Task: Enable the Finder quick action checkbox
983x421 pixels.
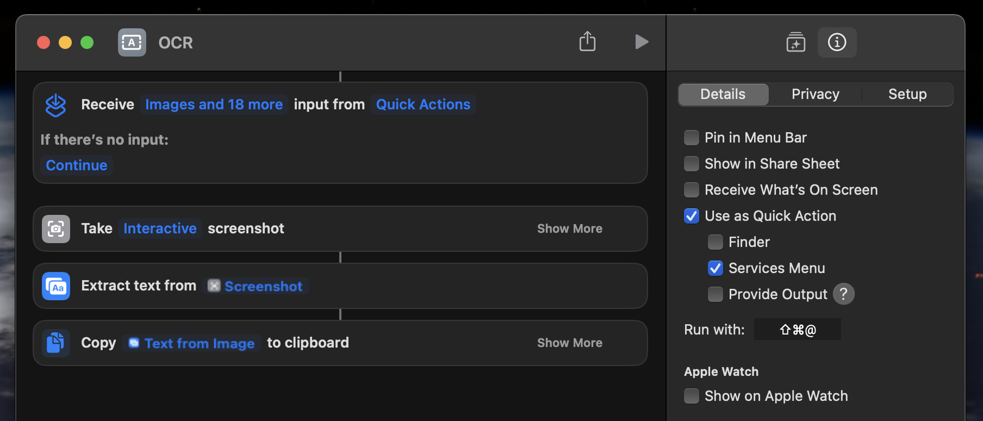Action: (x=716, y=242)
